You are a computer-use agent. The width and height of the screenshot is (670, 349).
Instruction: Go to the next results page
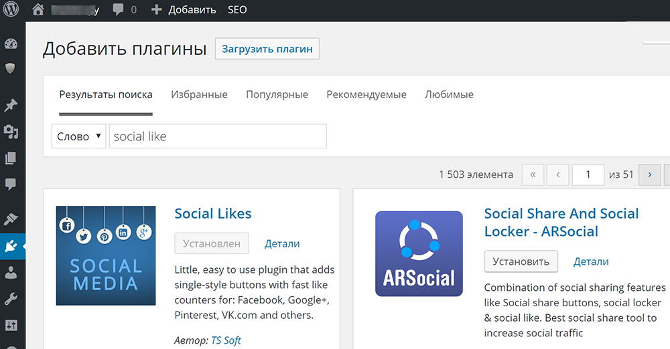649,174
